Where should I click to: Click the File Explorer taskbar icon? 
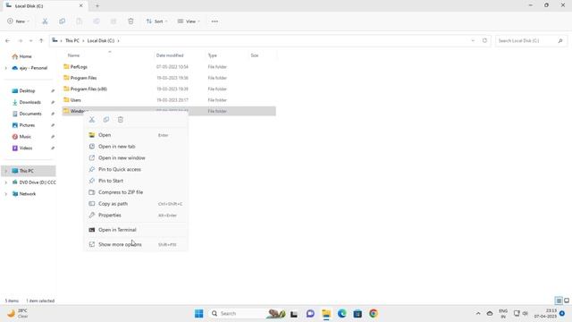326,314
